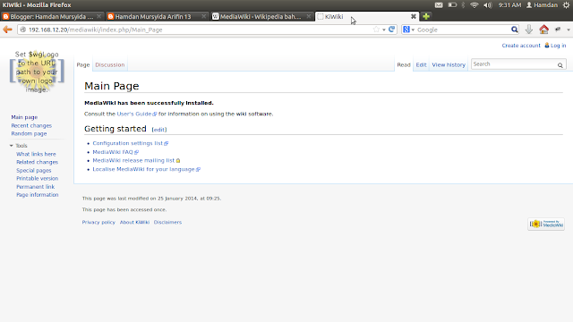Open Page information link
Screen dimensions: 573x322
38,195
